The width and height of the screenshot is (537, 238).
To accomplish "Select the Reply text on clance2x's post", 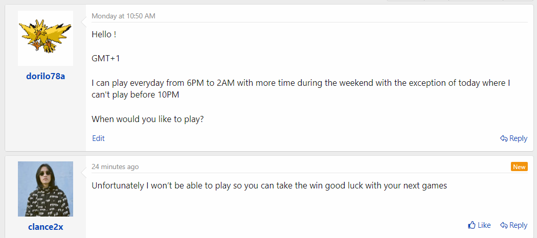I will [x=518, y=225].
